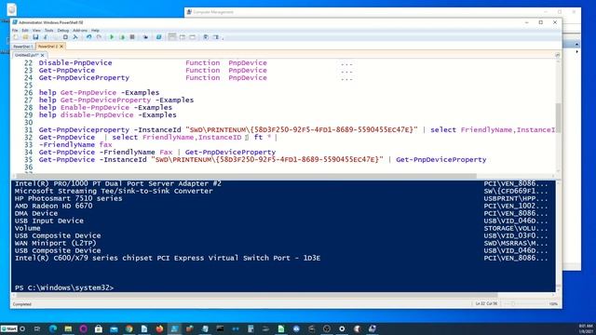Click line 26 'help Get-PnpDevice -Examples'

99,93
